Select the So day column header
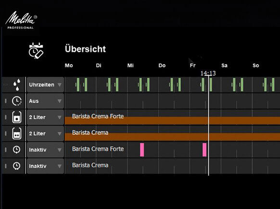Viewport: 280px width, 209px height. (256, 66)
